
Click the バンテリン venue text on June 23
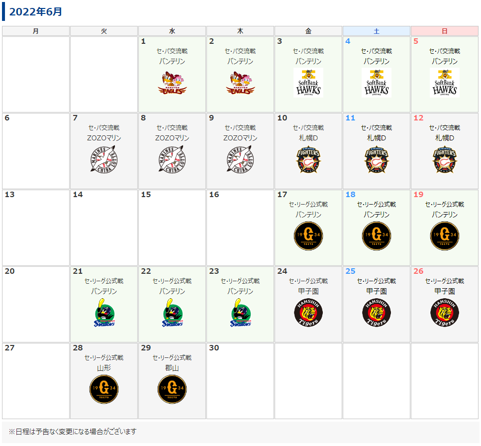pyautogui.click(x=240, y=291)
